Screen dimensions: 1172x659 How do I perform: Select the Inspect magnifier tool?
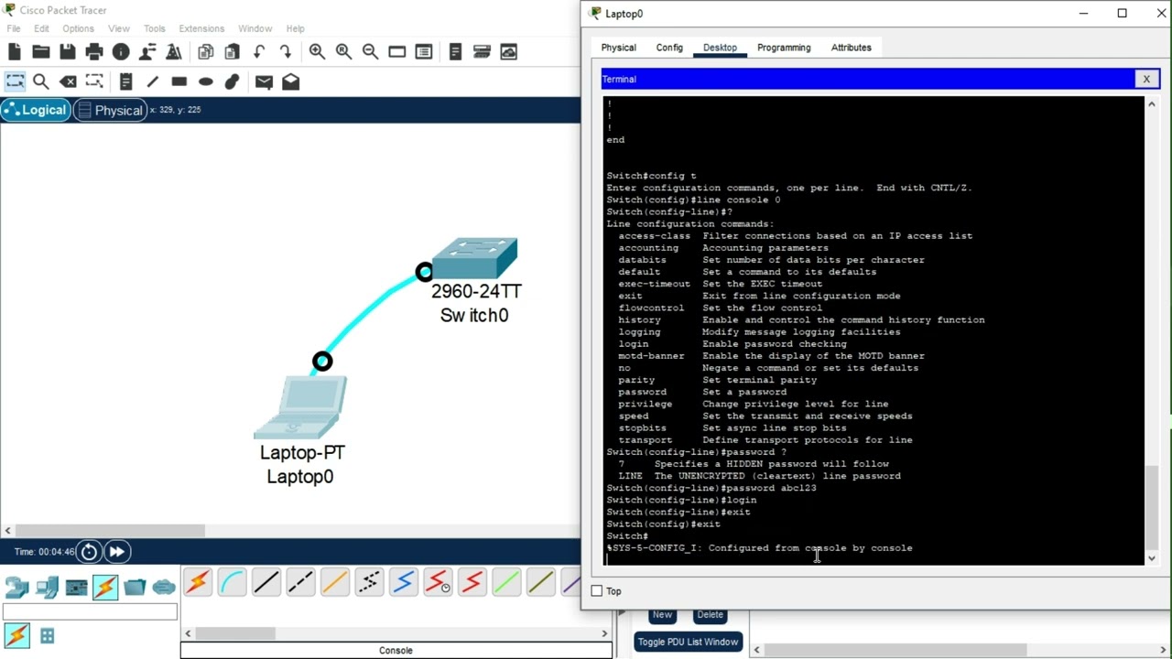[41, 81]
